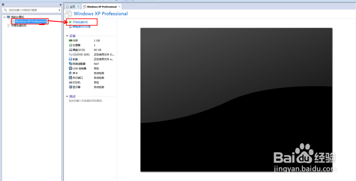Click the 正在使用文件 D:... CD/DVD value
Viewport: 356px width, 181px height.
click(x=104, y=54)
